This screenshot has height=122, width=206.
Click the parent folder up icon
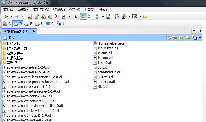181,38
